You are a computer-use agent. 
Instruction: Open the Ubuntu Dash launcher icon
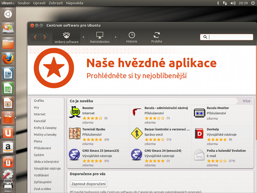[8, 14]
